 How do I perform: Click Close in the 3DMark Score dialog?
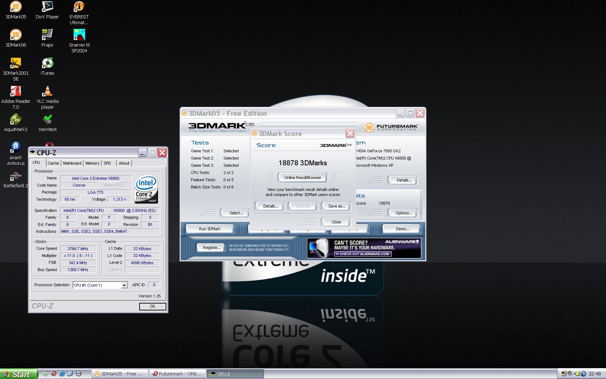336,222
